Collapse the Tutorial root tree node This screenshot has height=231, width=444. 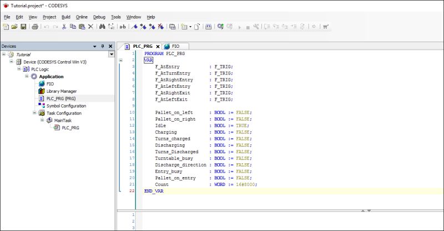tap(4, 54)
